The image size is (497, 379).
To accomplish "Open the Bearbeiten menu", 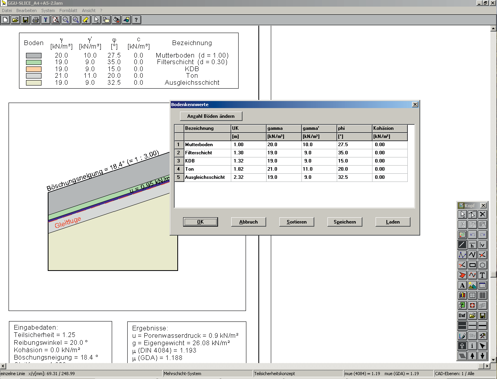I will click(26, 10).
